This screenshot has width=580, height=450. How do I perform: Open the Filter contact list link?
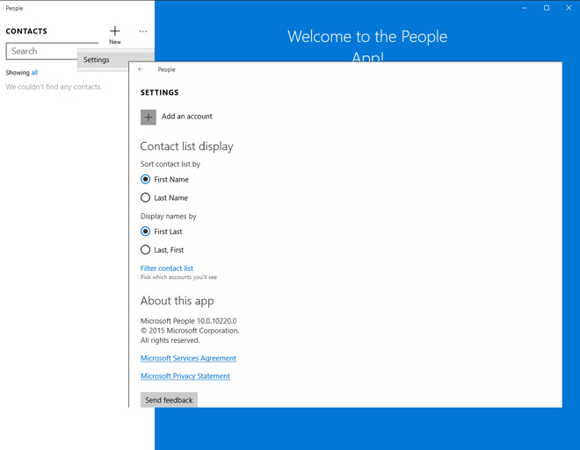[x=167, y=268]
